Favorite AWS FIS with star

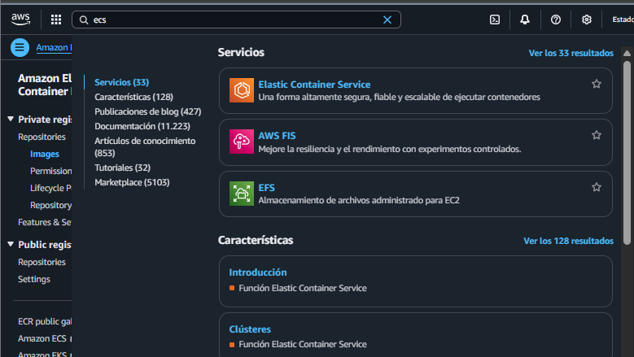point(597,135)
